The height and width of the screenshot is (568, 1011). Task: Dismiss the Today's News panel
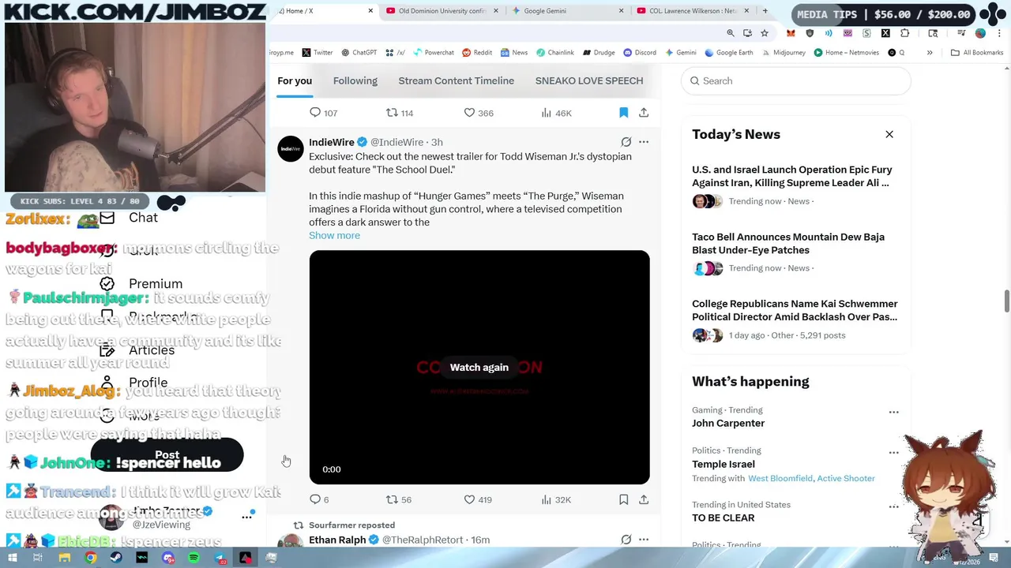(x=889, y=134)
